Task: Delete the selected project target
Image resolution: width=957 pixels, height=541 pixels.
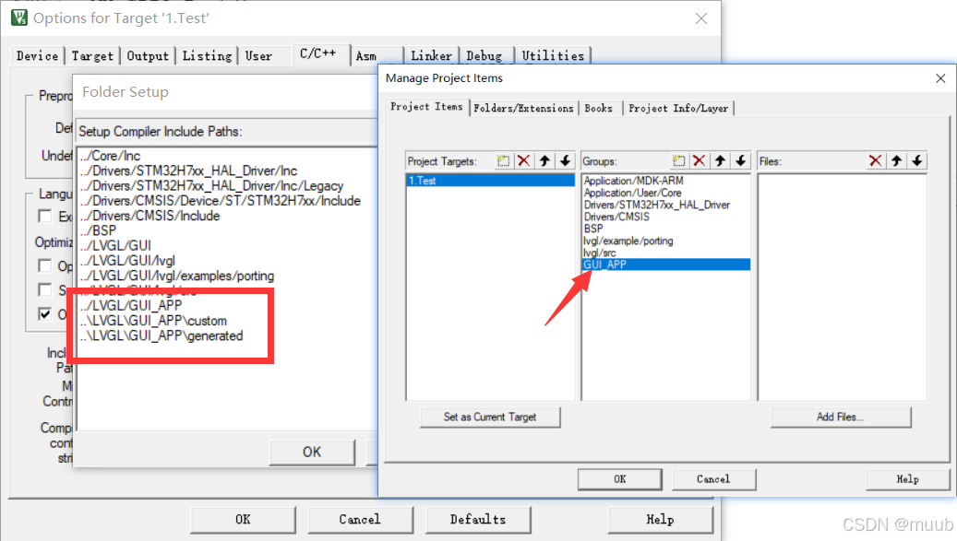Action: [x=524, y=160]
